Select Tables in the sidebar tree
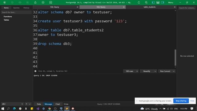This screenshot has width=197, height=111. coord(6,20)
